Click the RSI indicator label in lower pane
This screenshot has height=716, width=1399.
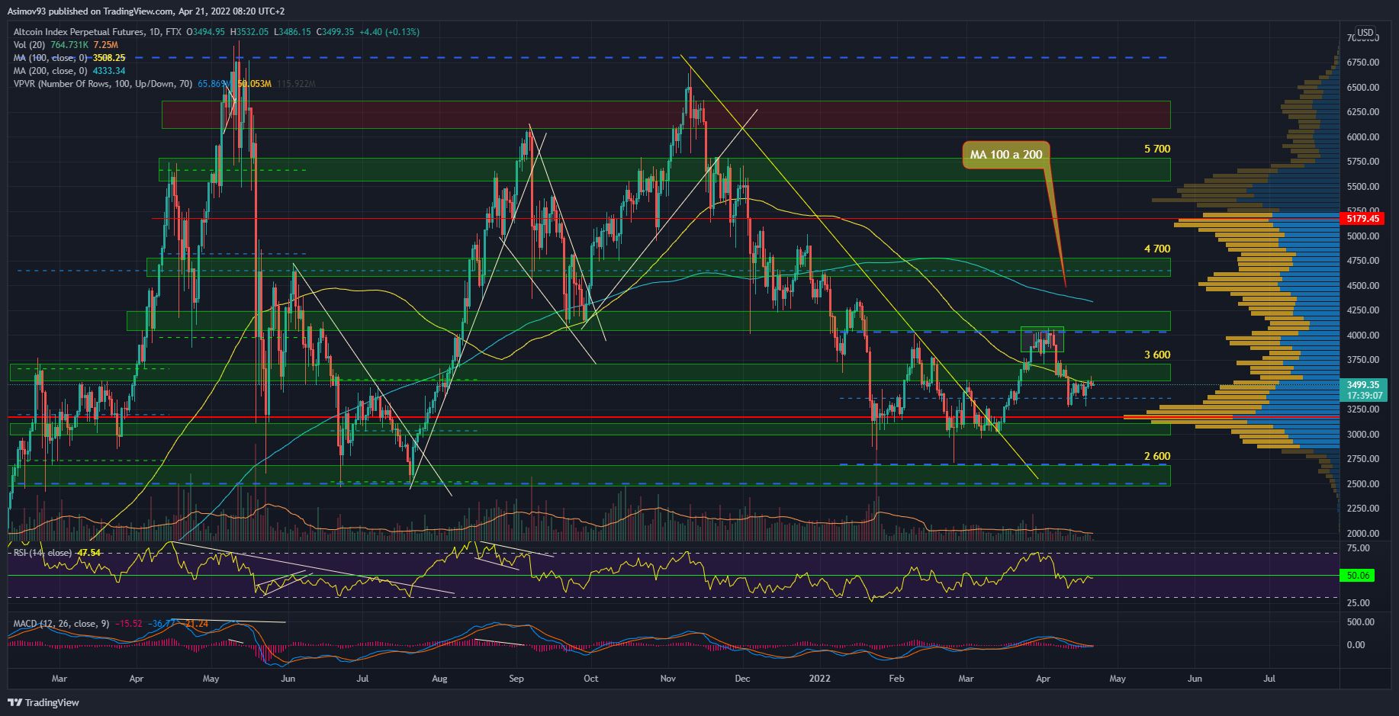[x=43, y=553]
